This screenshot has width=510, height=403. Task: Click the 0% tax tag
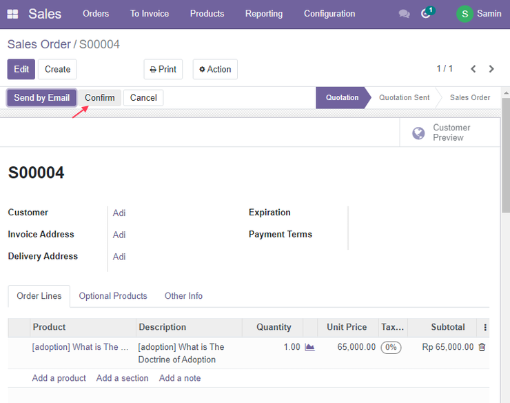coord(391,347)
